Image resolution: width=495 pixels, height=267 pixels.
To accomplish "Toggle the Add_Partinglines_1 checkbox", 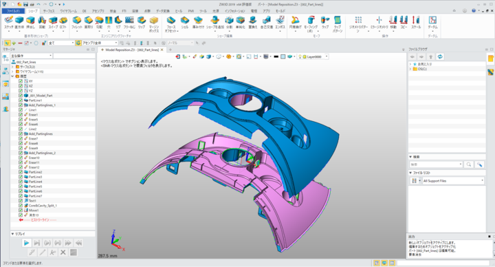I will pos(21,105).
